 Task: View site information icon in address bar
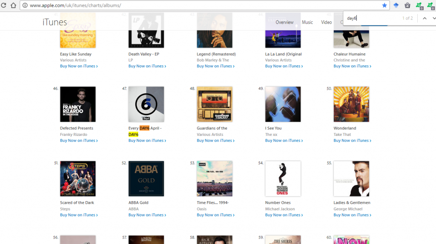tap(25, 5)
